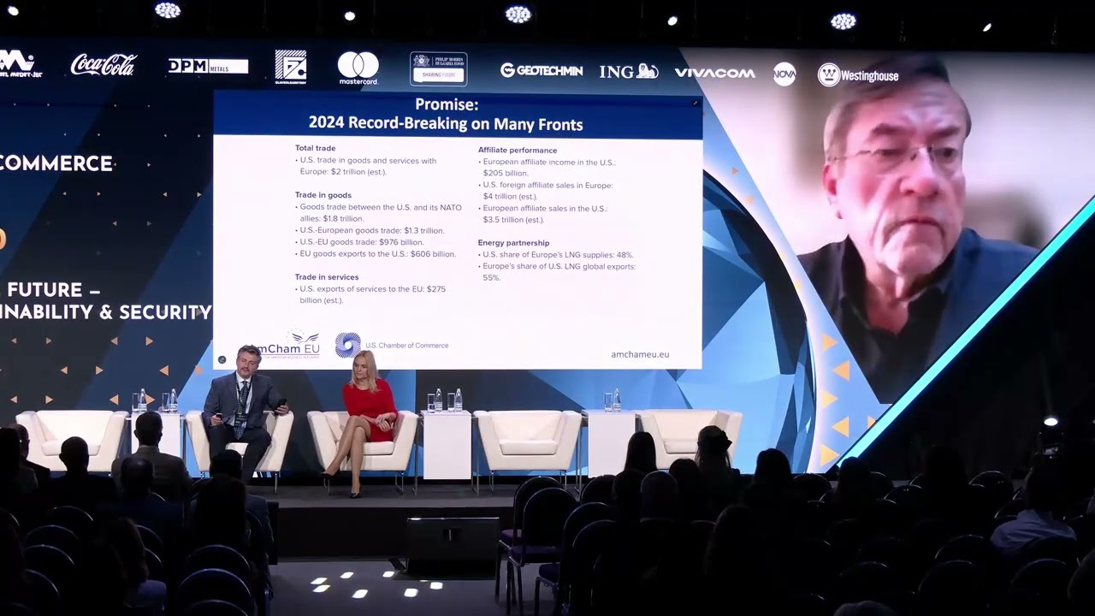Click the round Nova logo
Screen dimensions: 1095x616
click(784, 74)
